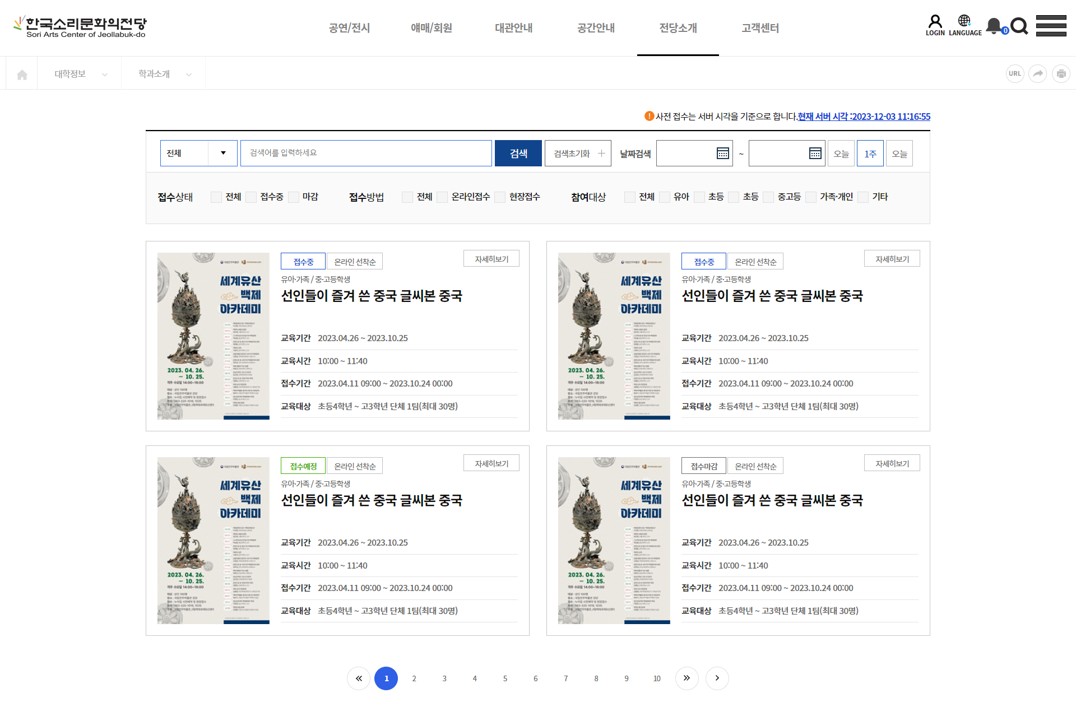Viewport: 1076px width, 707px height.
Task: Expand the 대학정보 breadcrumb dropdown
Action: 80,74
